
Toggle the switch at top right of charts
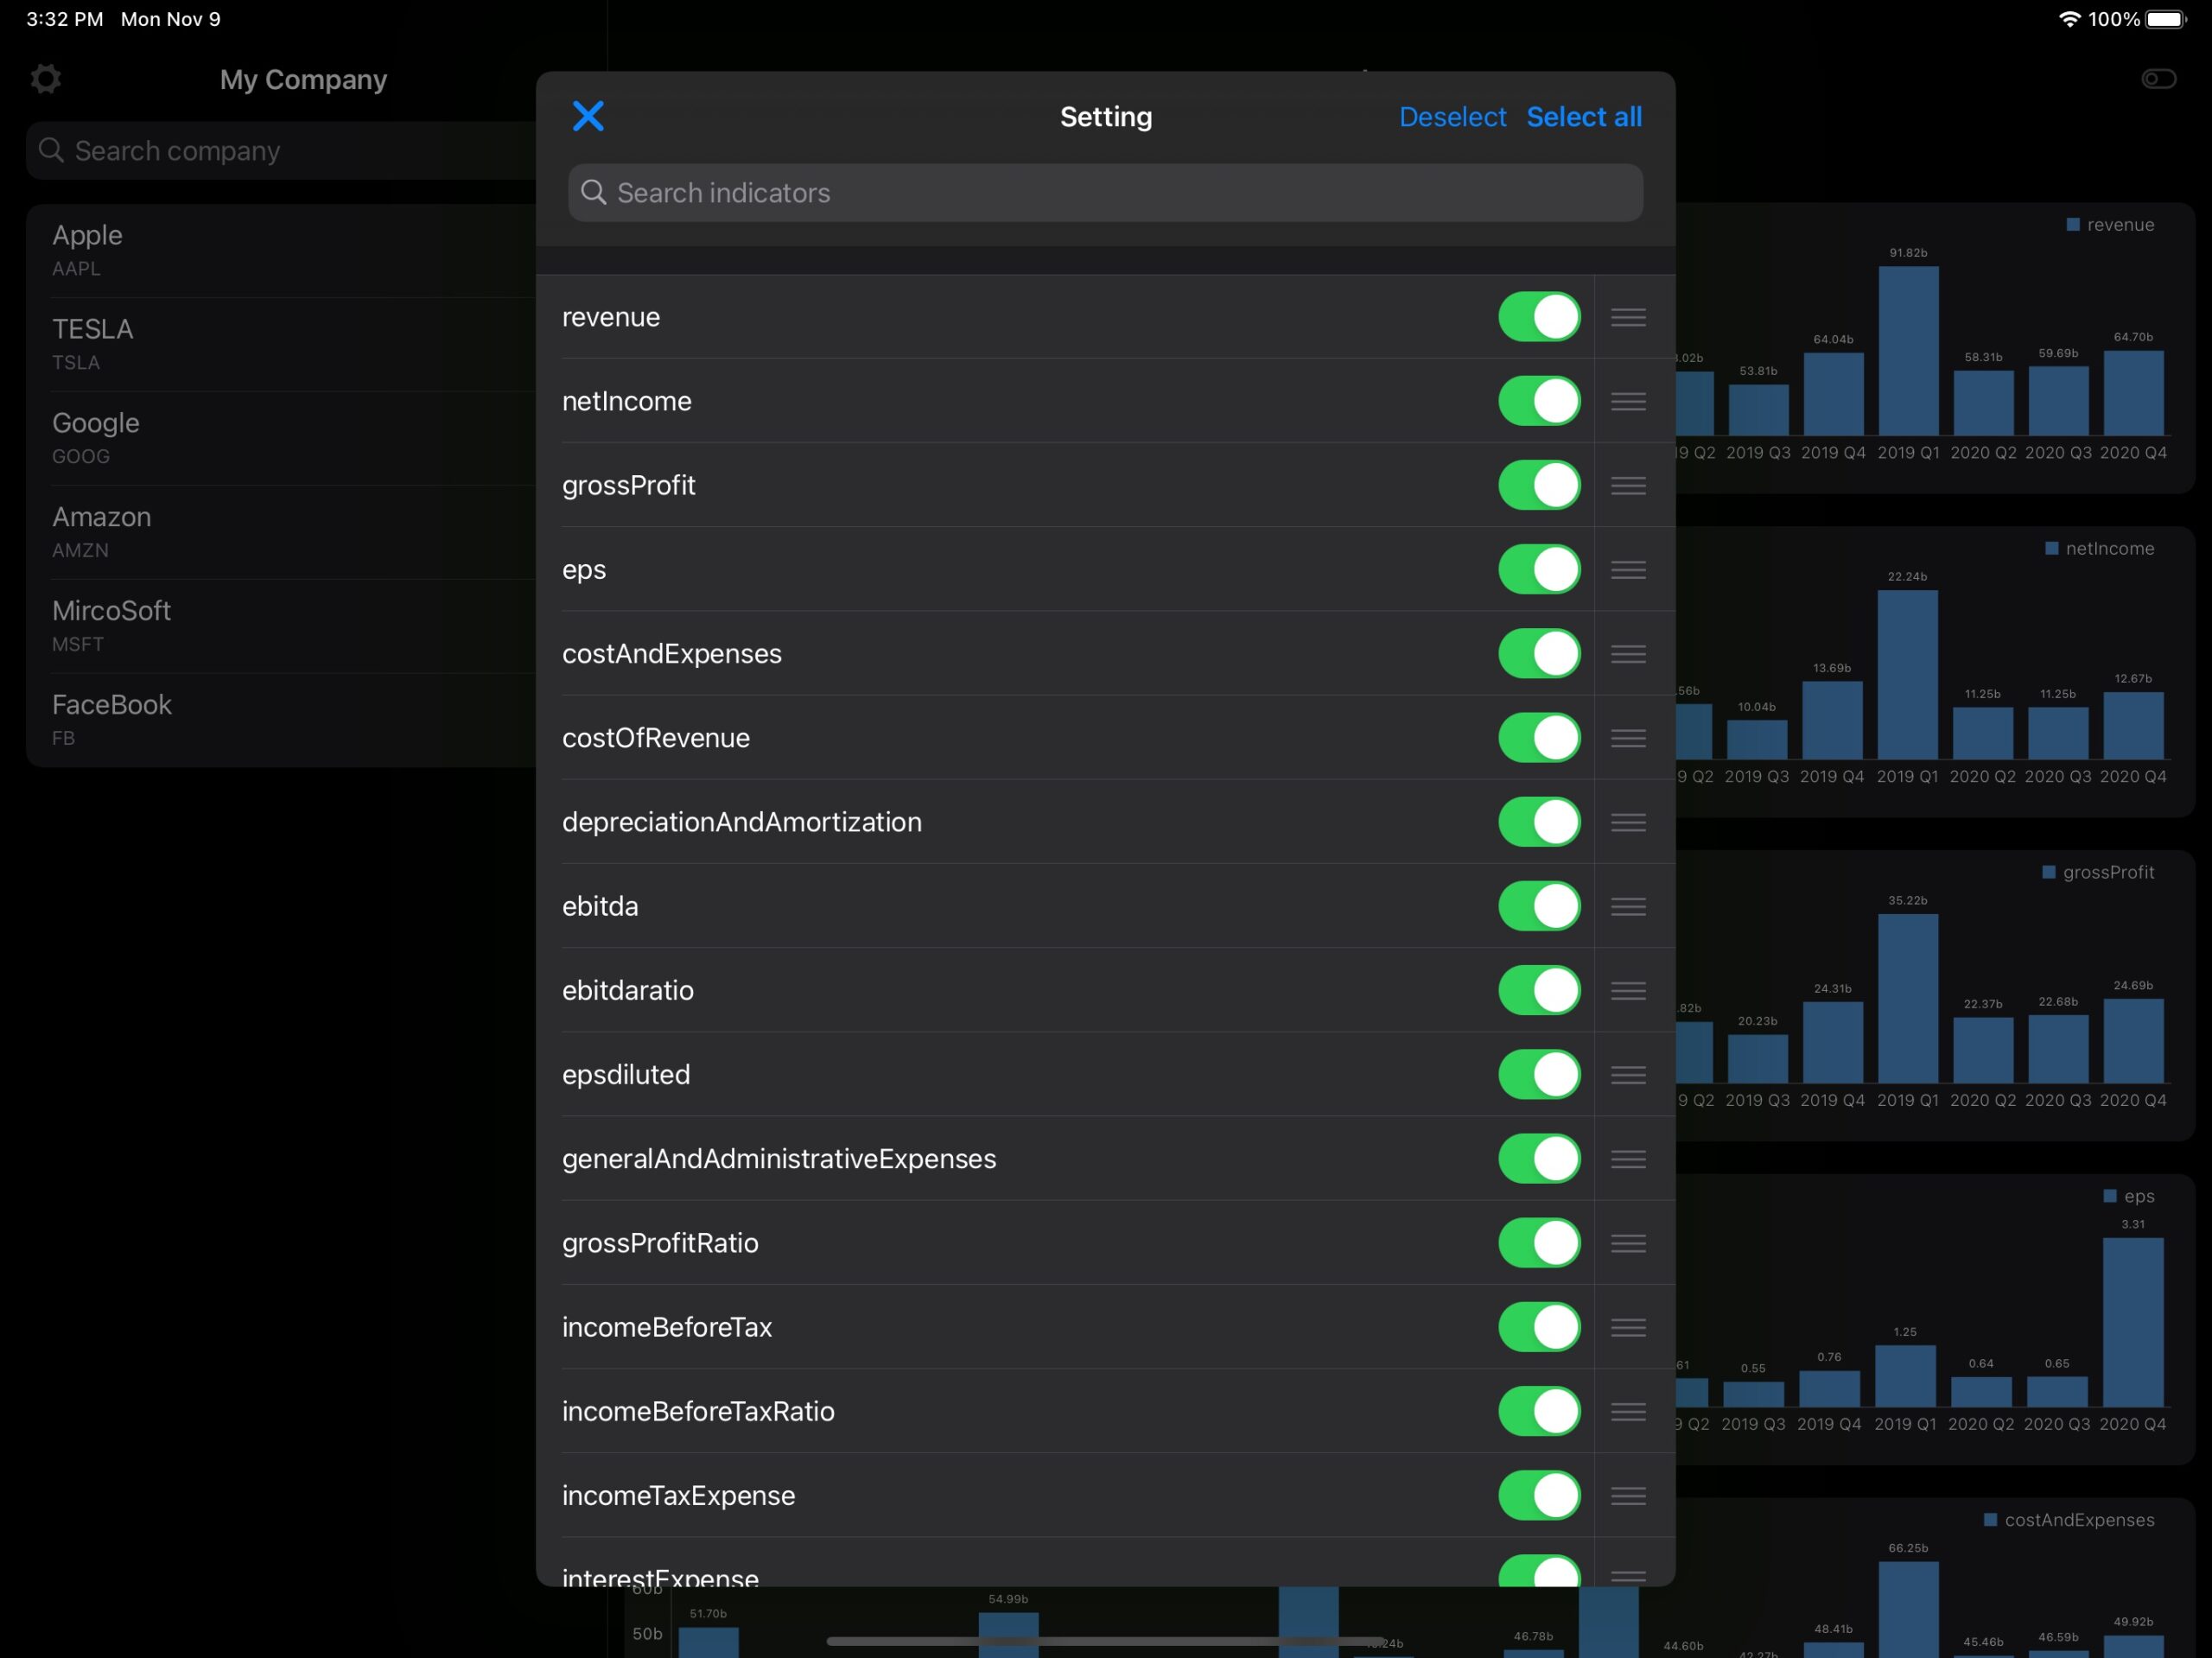2158,79
